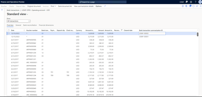Click into the Search for a page field
Image resolution: width=202 pixels, height=97 pixels.
(102, 2)
